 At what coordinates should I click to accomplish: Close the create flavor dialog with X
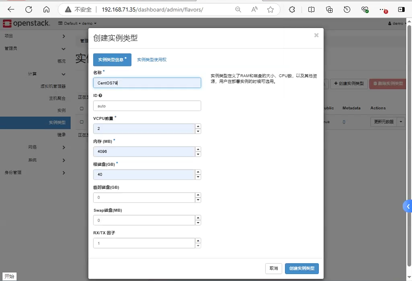[316, 35]
